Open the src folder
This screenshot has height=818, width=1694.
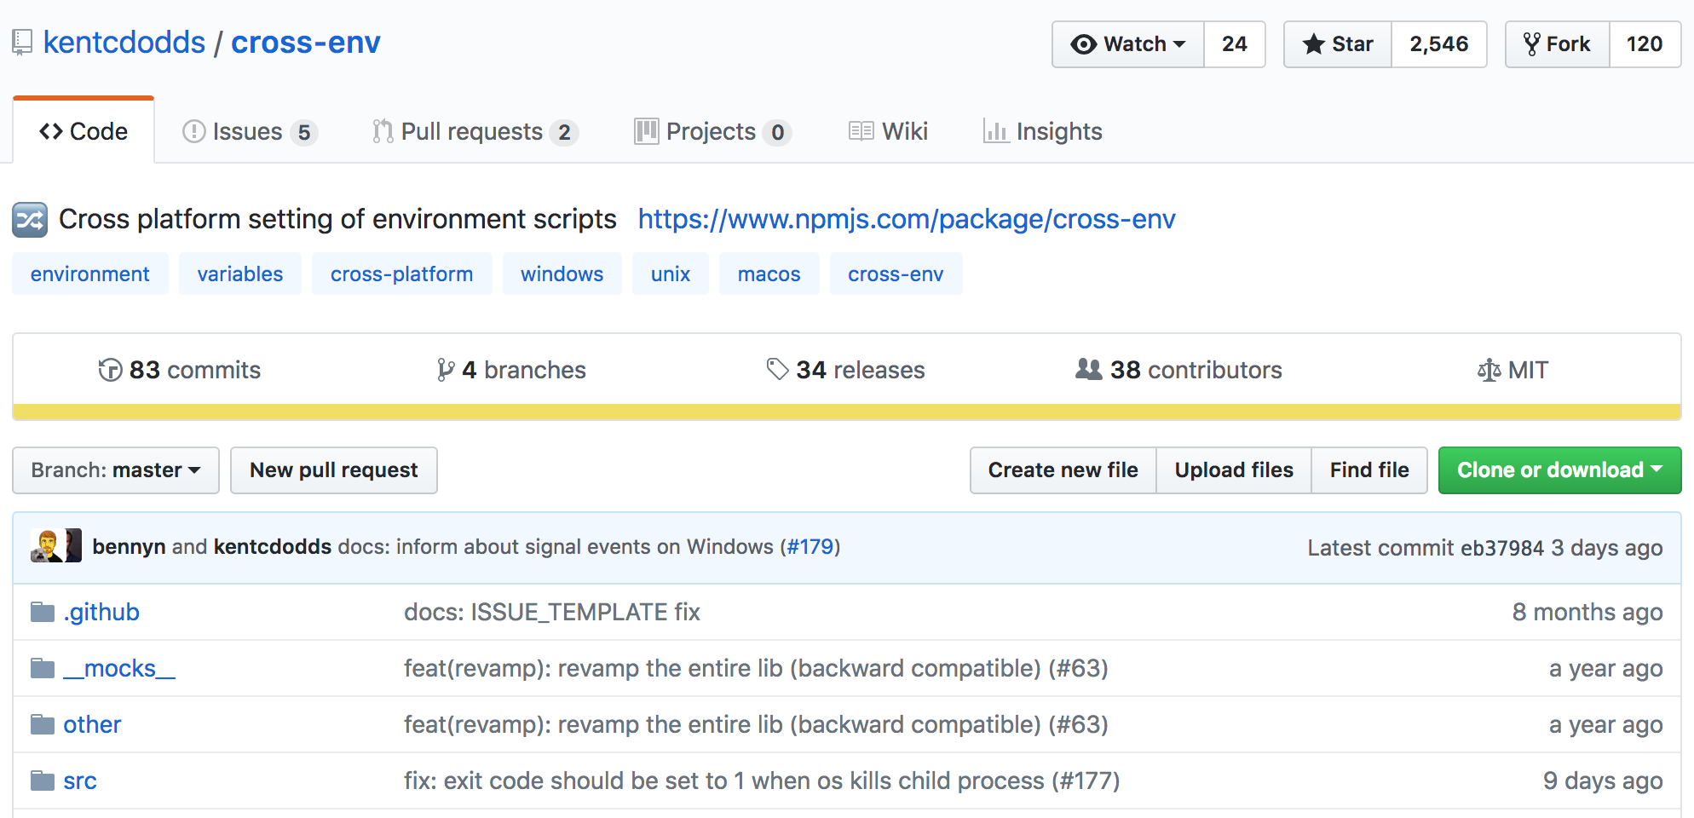pyautogui.click(x=80, y=781)
